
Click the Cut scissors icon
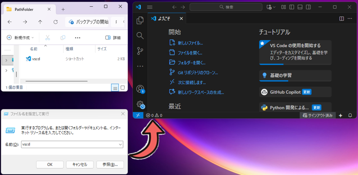[47, 38]
